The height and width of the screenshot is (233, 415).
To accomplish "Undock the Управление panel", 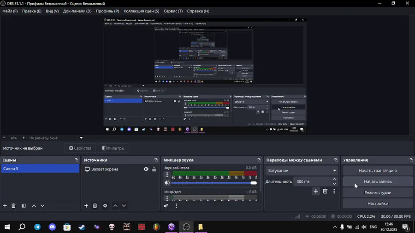I will click(411, 160).
